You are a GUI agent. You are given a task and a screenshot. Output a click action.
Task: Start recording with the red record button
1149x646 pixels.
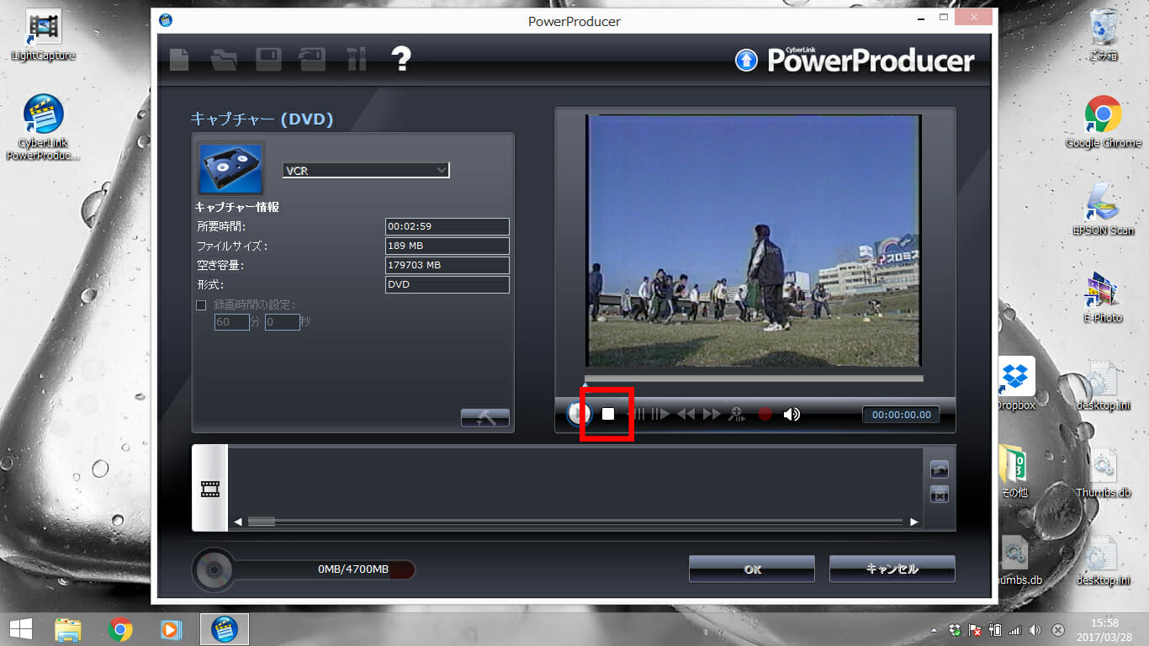pos(765,414)
